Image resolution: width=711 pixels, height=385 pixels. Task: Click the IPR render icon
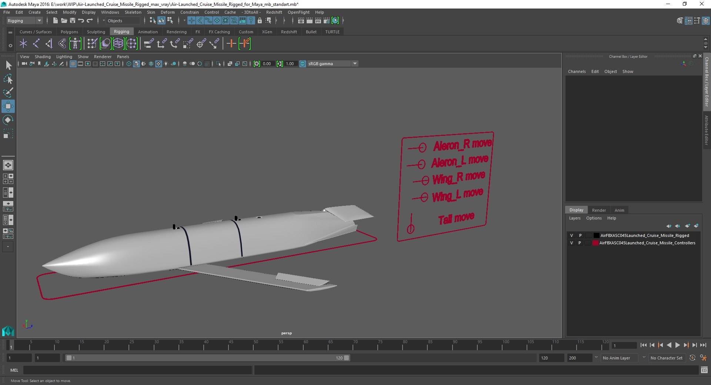pos(318,21)
